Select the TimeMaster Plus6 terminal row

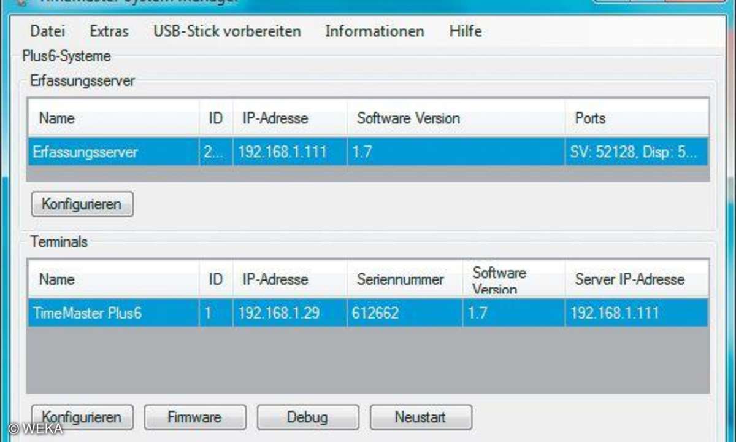click(x=368, y=313)
